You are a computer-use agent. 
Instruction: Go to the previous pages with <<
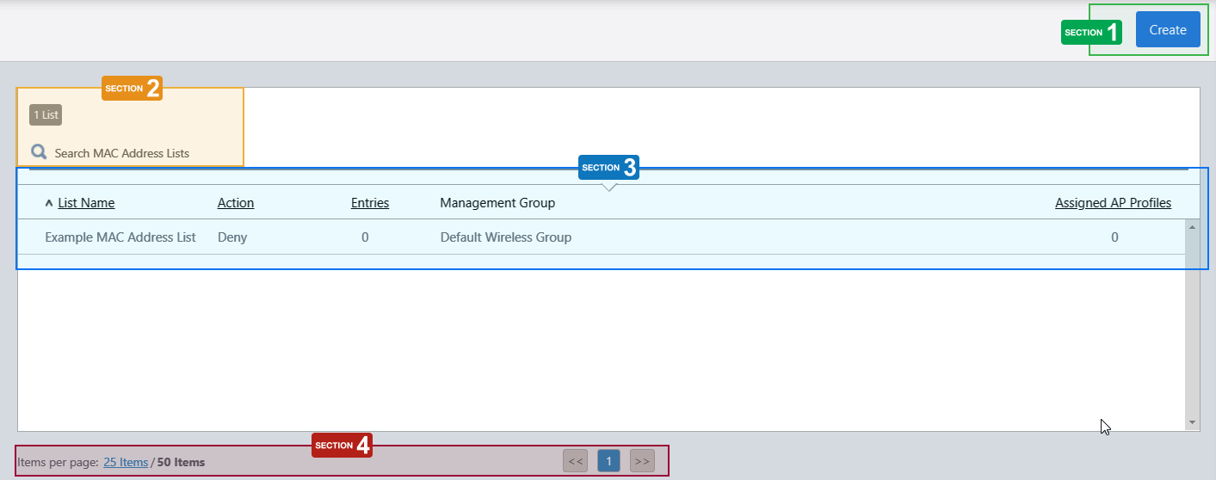[575, 461]
